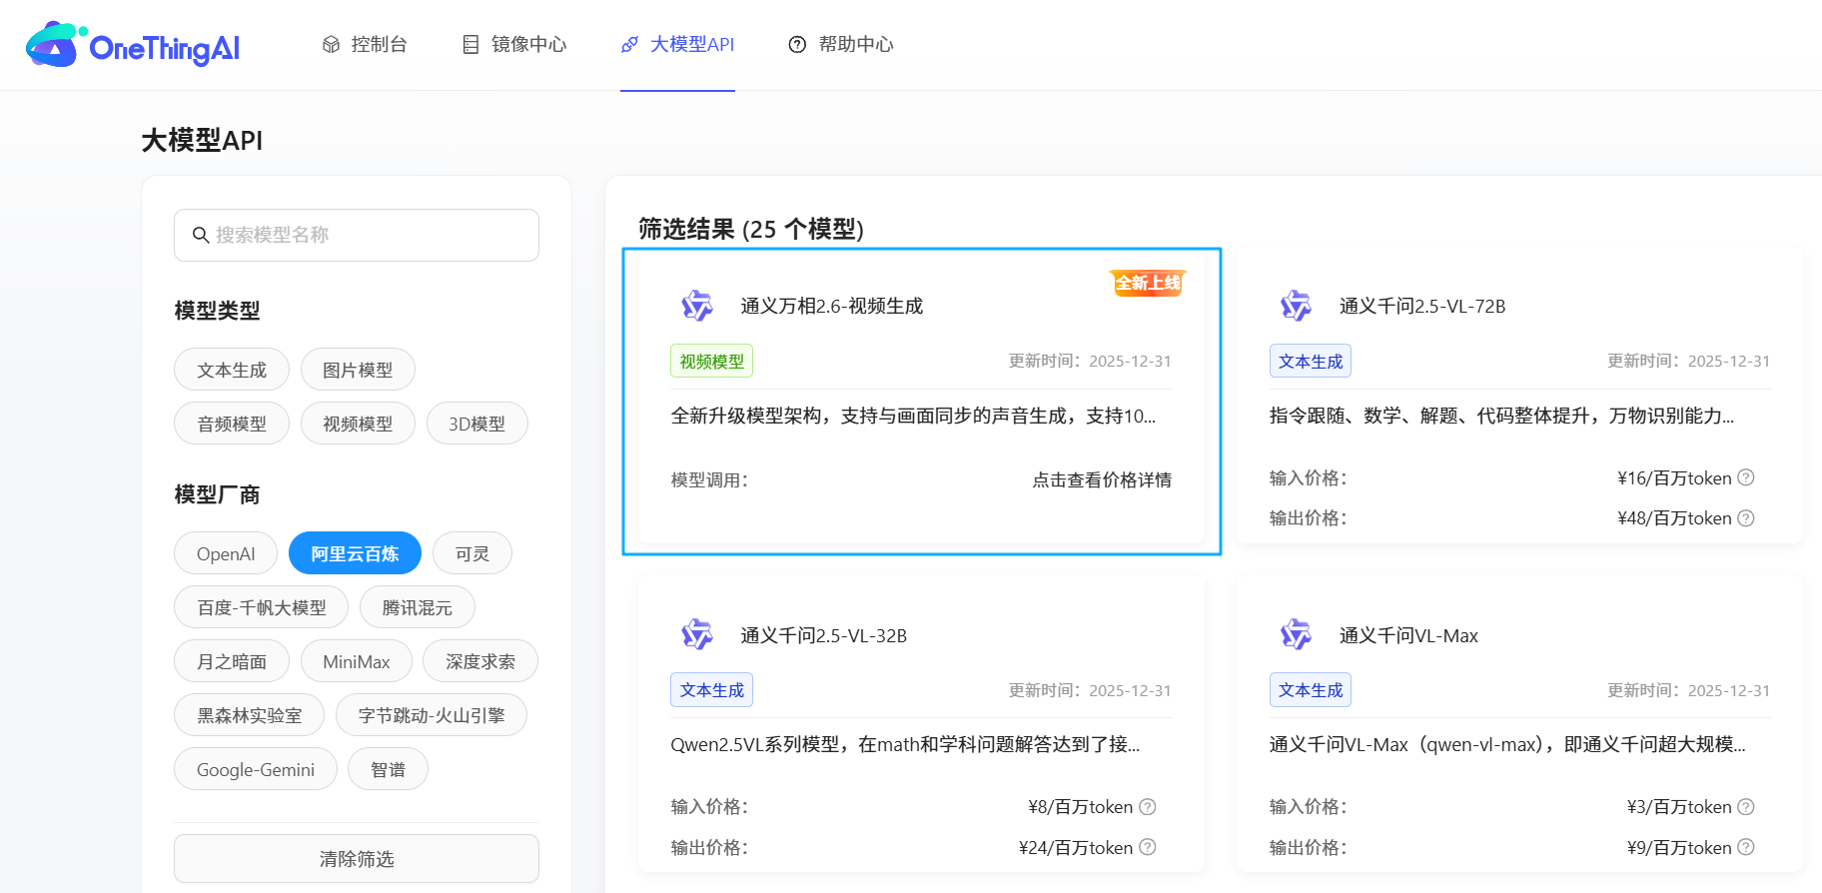This screenshot has height=893, width=1822.
Task: Click help icon next to ¥8/百万token
Action: (x=1148, y=806)
